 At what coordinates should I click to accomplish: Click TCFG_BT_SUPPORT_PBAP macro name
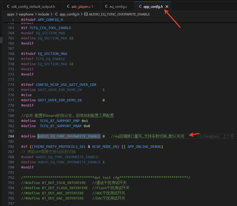point(61,126)
